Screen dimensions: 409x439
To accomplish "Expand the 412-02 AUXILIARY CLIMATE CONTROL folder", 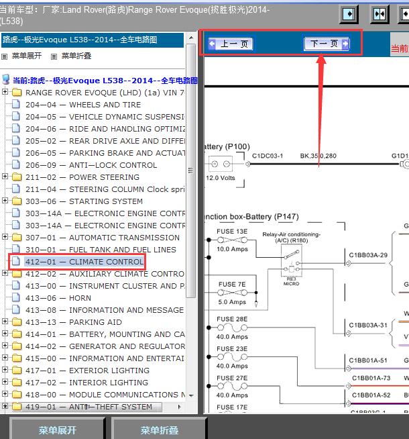I will click(x=5, y=273).
